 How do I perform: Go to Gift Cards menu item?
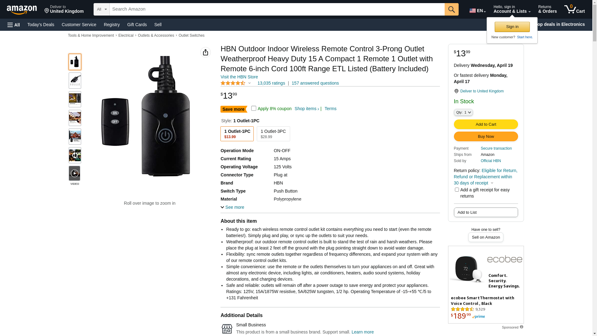[x=137, y=25]
